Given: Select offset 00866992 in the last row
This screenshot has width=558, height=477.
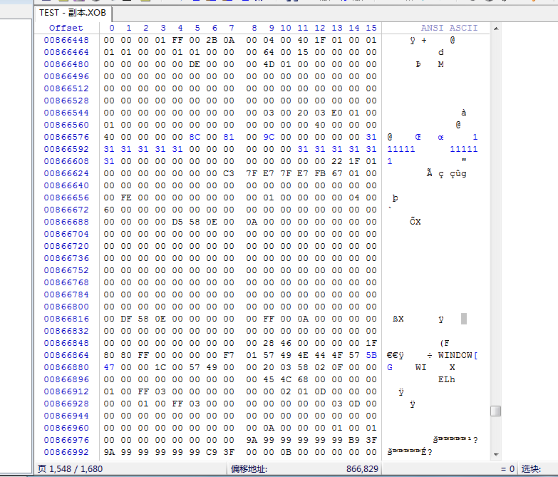Looking at the screenshot, I should tap(66, 452).
